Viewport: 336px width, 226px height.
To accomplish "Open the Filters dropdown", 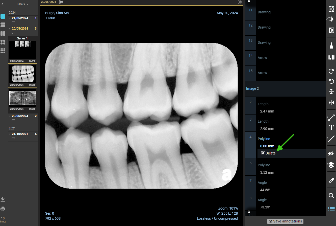I will (22, 4).
